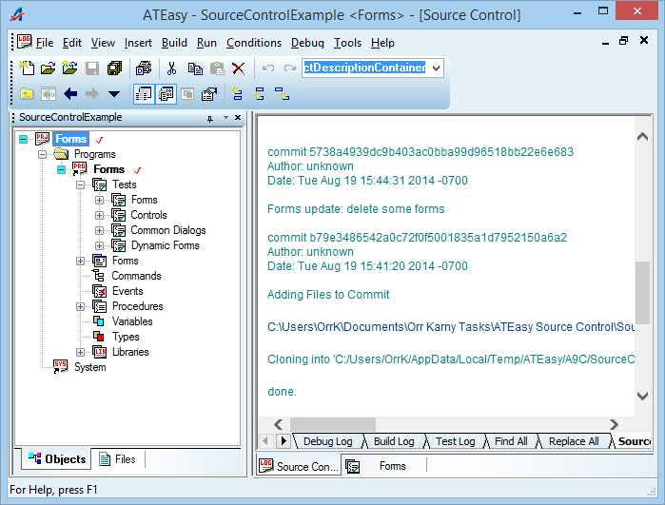Switch to the Objects tab
Screen dimensions: 665x505
tap(57, 459)
